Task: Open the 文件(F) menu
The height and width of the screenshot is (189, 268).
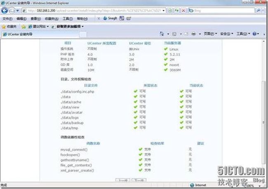Action: (x=7, y=19)
